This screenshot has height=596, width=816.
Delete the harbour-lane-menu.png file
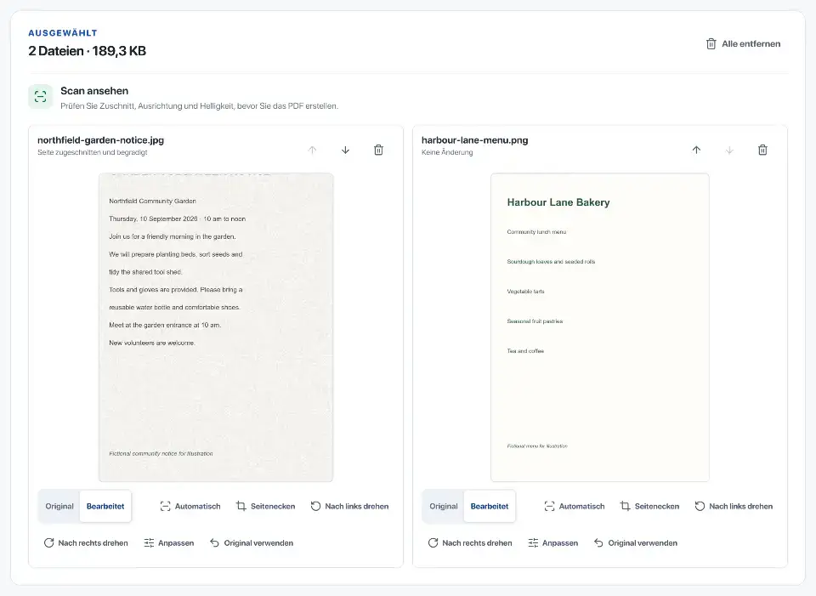point(762,150)
